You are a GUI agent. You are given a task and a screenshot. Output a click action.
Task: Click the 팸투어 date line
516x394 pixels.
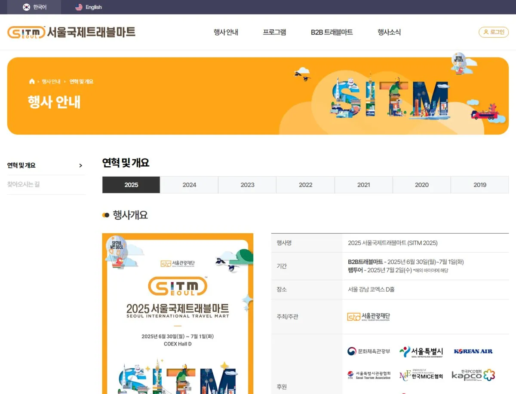click(398, 270)
